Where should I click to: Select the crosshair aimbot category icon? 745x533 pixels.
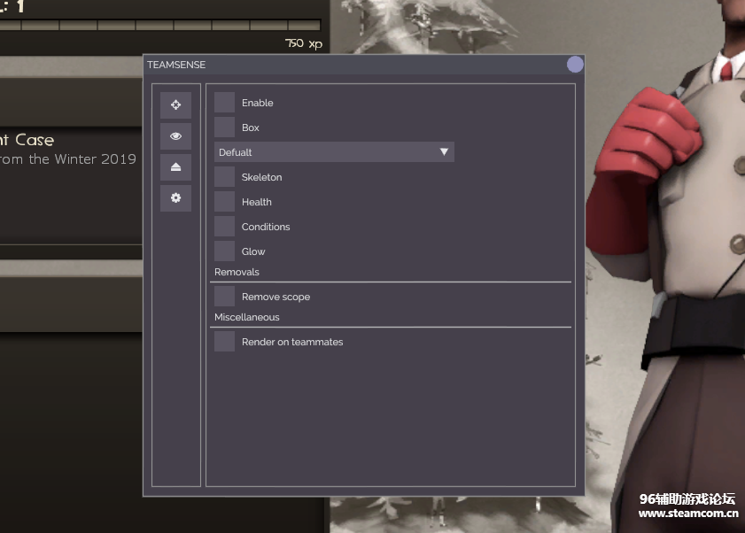175,104
